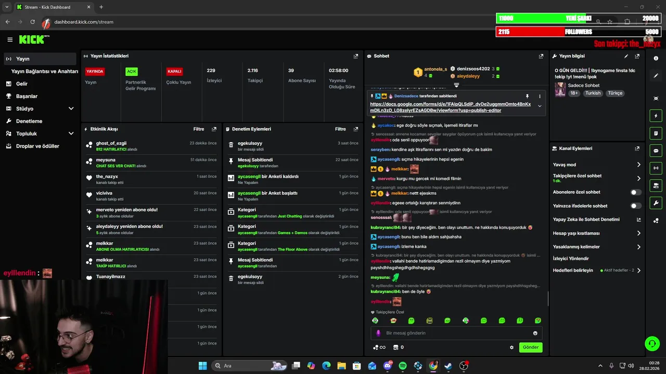Open Hedefleri belirleyin chevron

(639, 270)
